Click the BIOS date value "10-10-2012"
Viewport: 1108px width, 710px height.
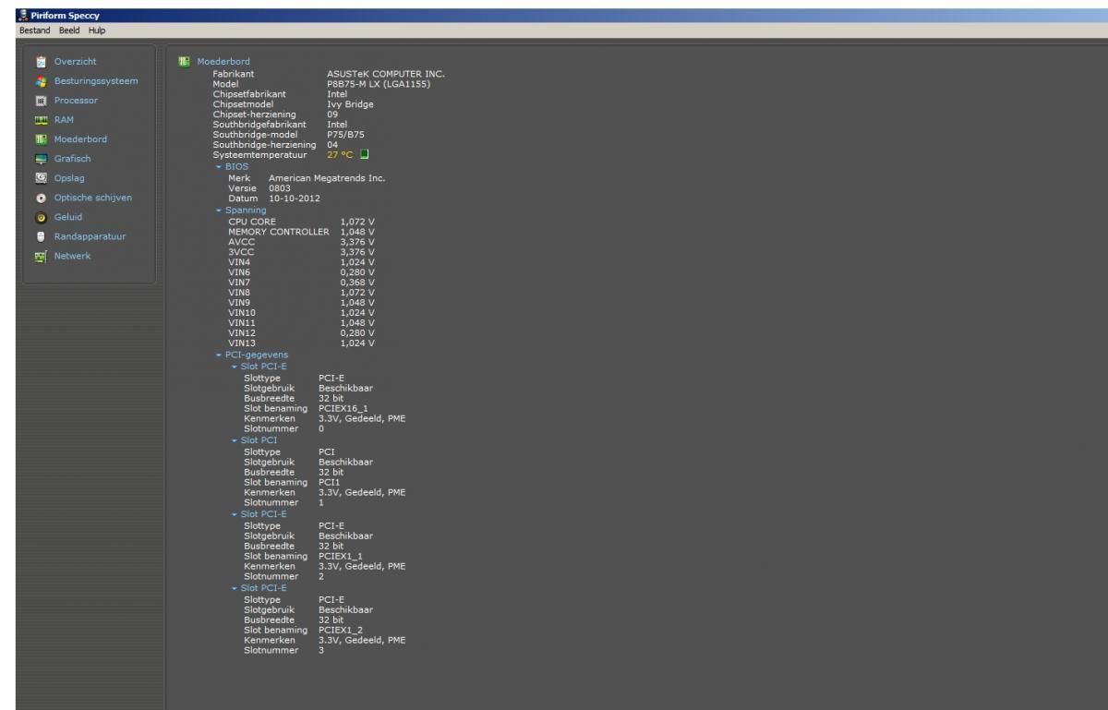coord(294,199)
